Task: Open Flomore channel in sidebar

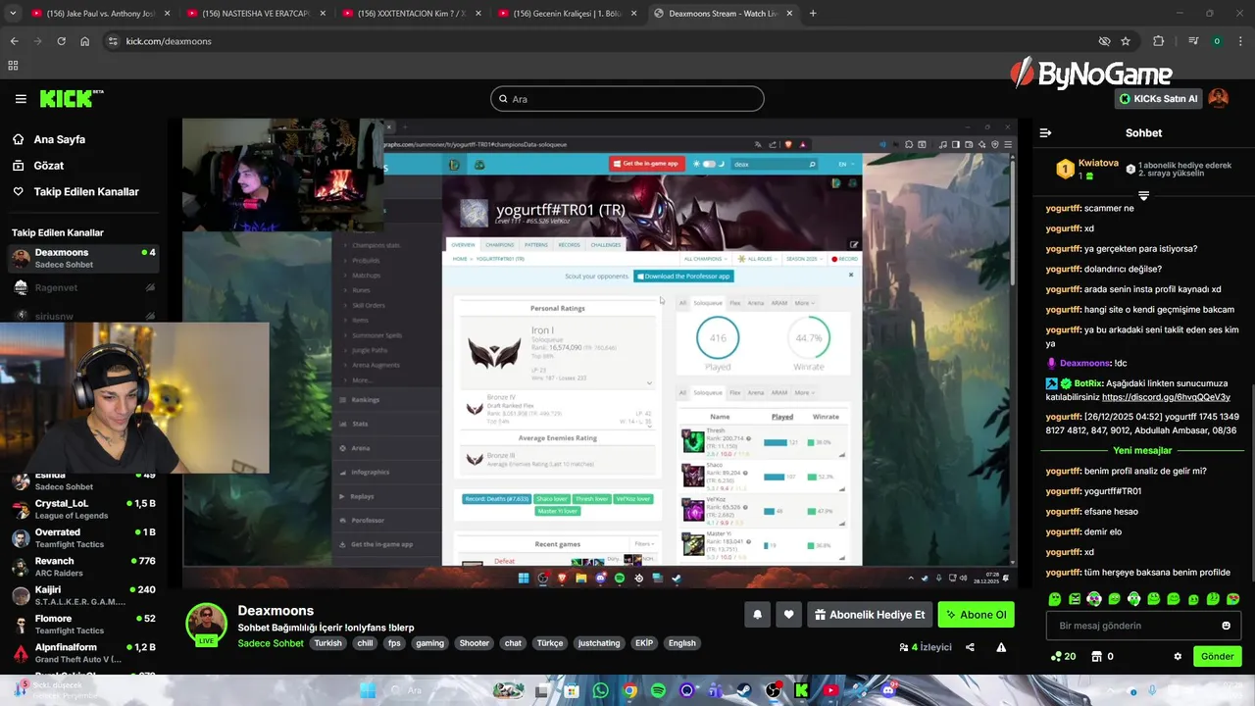Action: click(x=83, y=624)
